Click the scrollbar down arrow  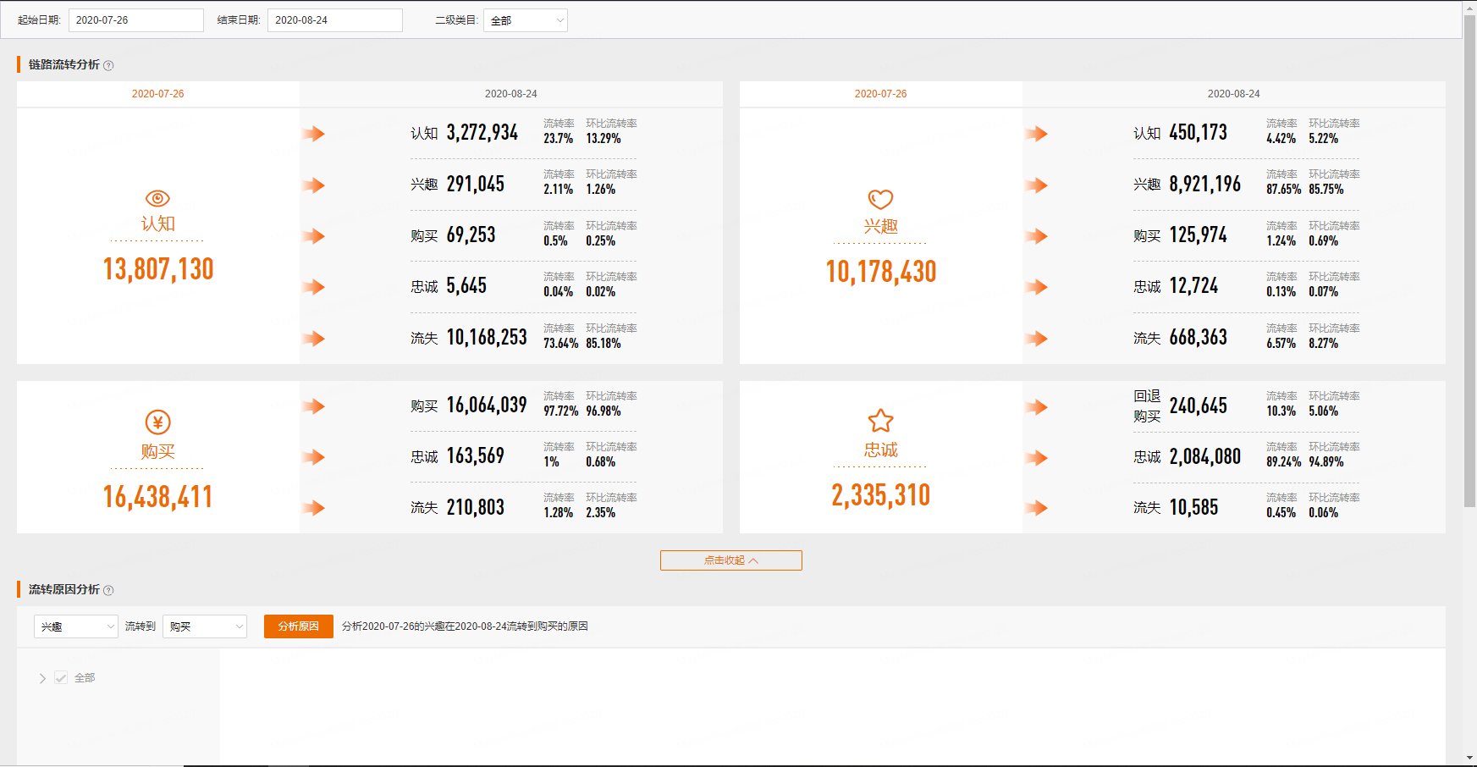[1469, 758]
